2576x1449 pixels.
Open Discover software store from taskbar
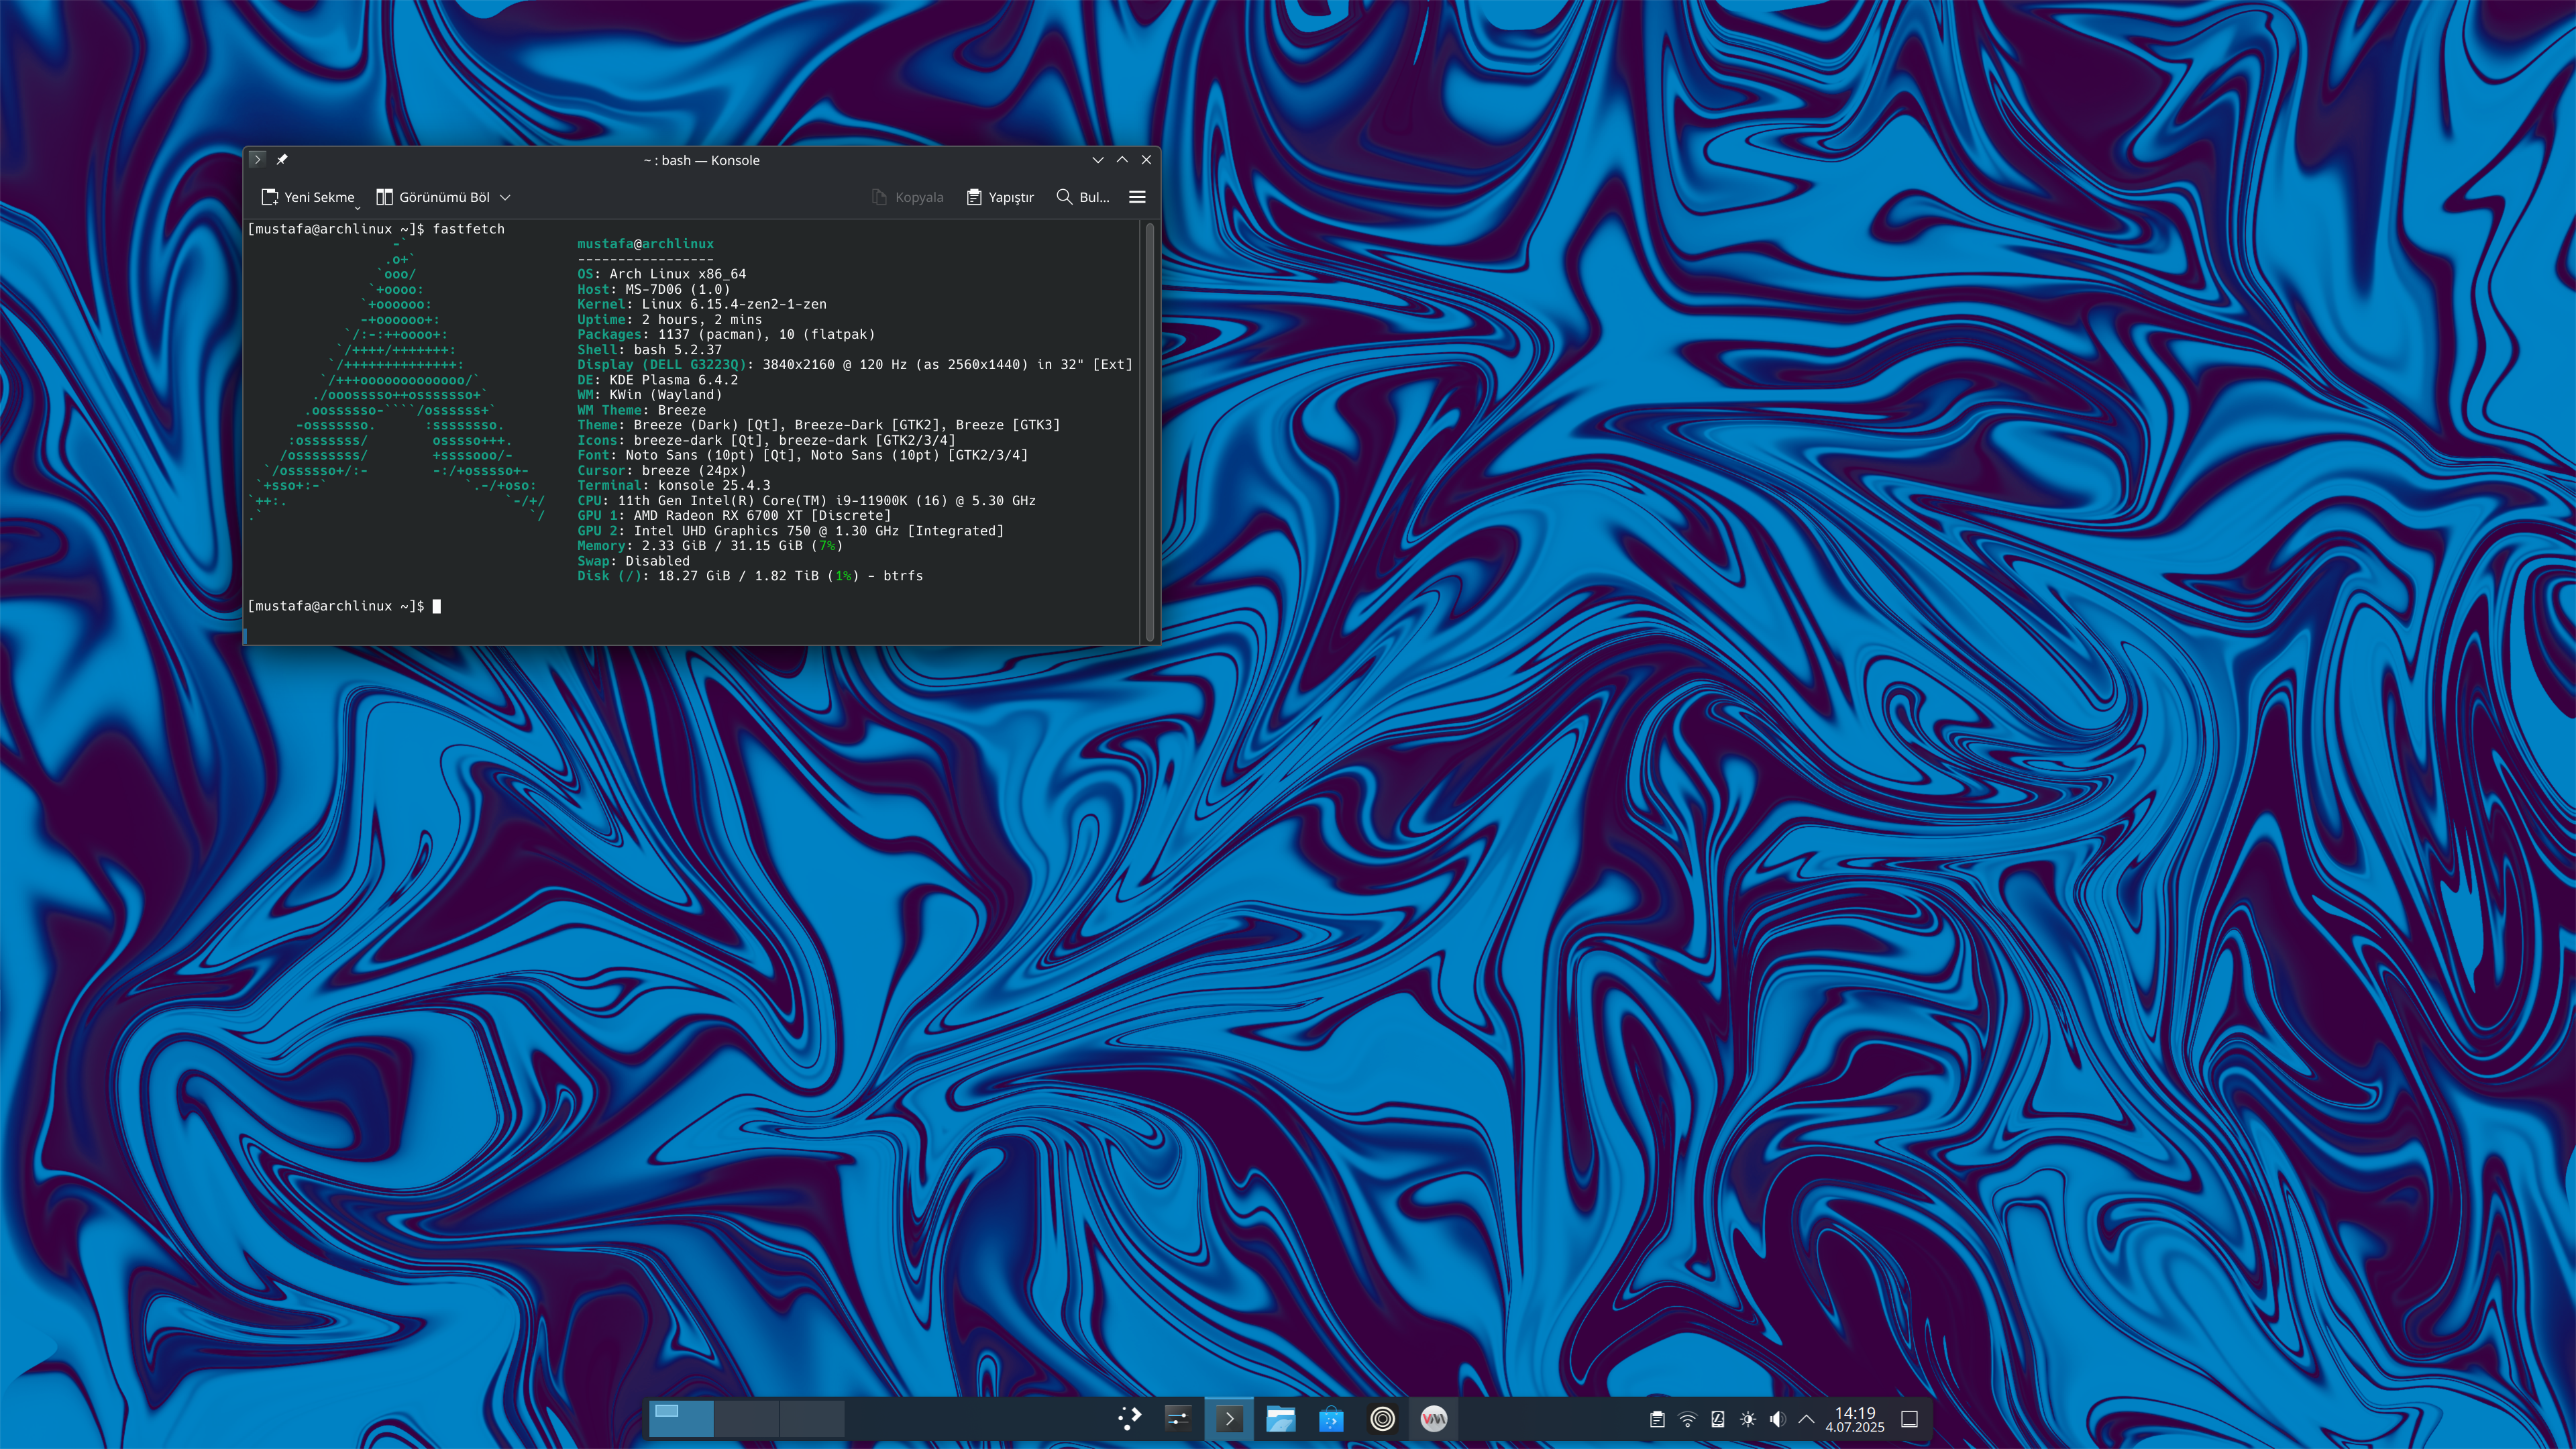point(1331,1418)
